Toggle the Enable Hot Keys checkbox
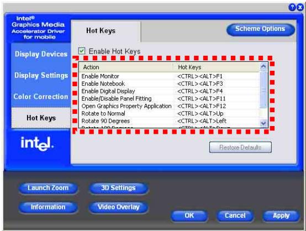This screenshot has height=231, width=306. tap(82, 51)
